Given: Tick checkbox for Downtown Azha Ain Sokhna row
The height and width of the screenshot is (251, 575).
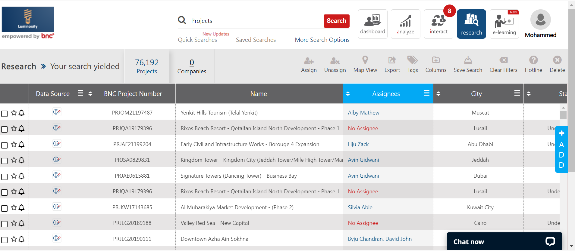Looking at the screenshot, I should point(4,240).
